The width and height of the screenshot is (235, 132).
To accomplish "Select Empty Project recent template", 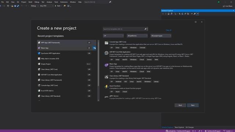I will click(67, 64).
